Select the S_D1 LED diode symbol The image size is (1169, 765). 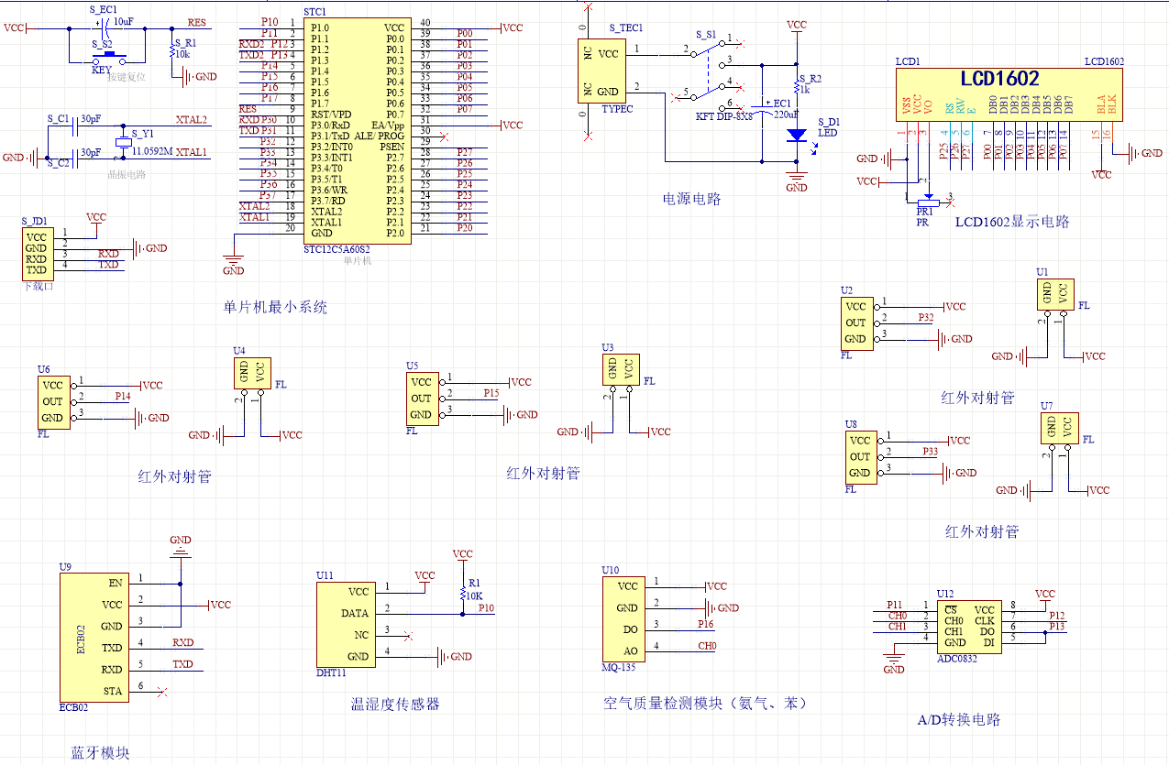click(x=798, y=135)
